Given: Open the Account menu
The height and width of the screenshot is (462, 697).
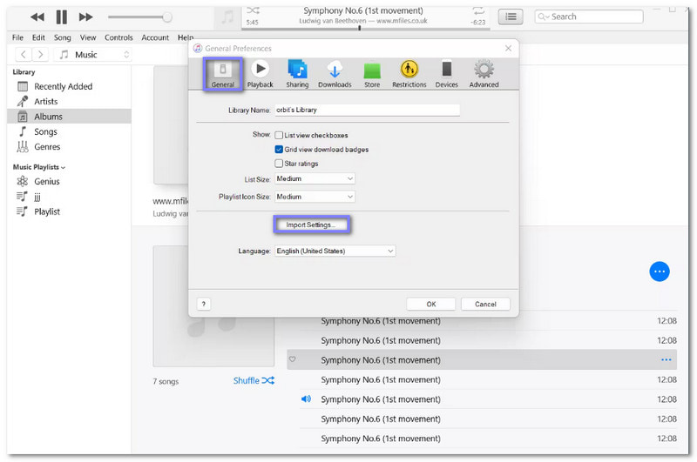Looking at the screenshot, I should pyautogui.click(x=155, y=37).
